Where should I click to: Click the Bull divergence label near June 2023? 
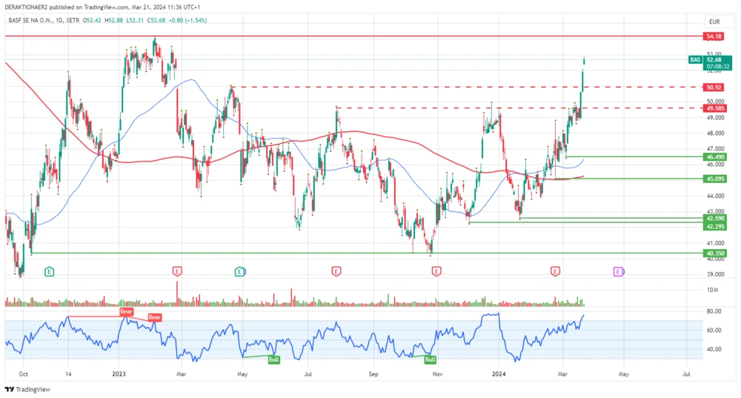click(273, 359)
